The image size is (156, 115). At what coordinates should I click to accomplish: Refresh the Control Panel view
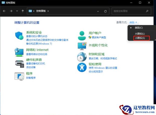tap(105, 11)
